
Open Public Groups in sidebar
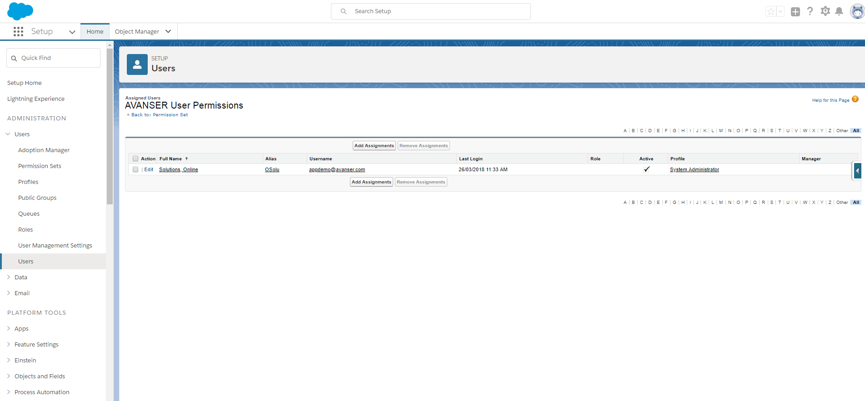click(37, 198)
